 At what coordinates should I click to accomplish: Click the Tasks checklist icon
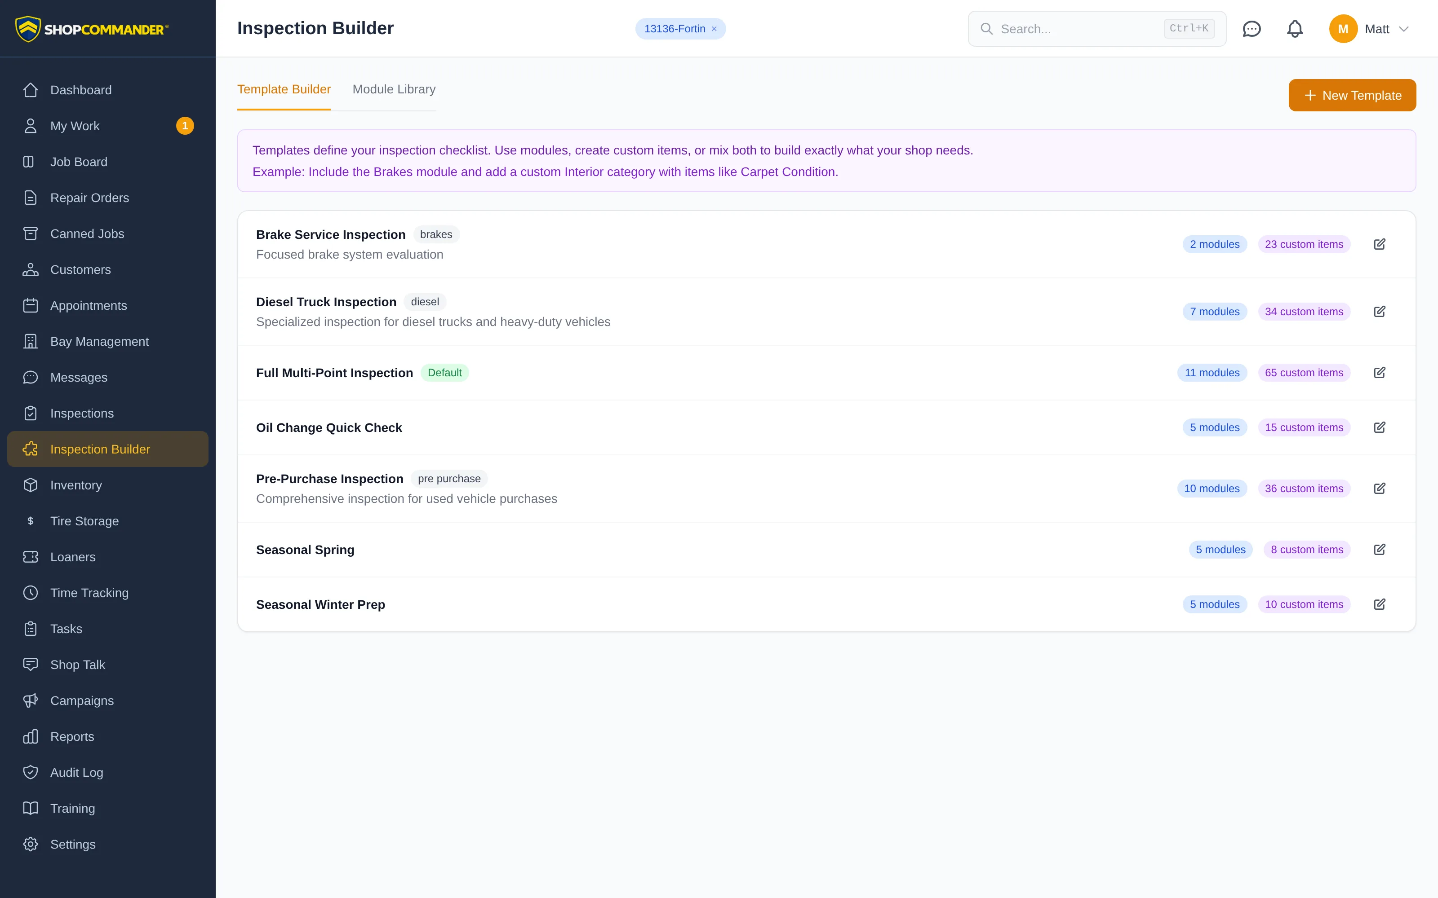(30, 629)
